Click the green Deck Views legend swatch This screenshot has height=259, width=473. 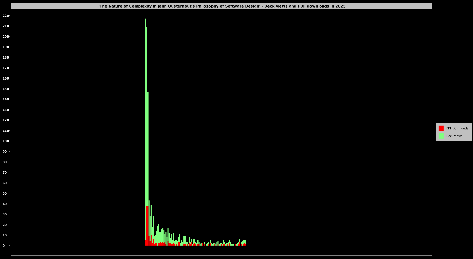441,136
